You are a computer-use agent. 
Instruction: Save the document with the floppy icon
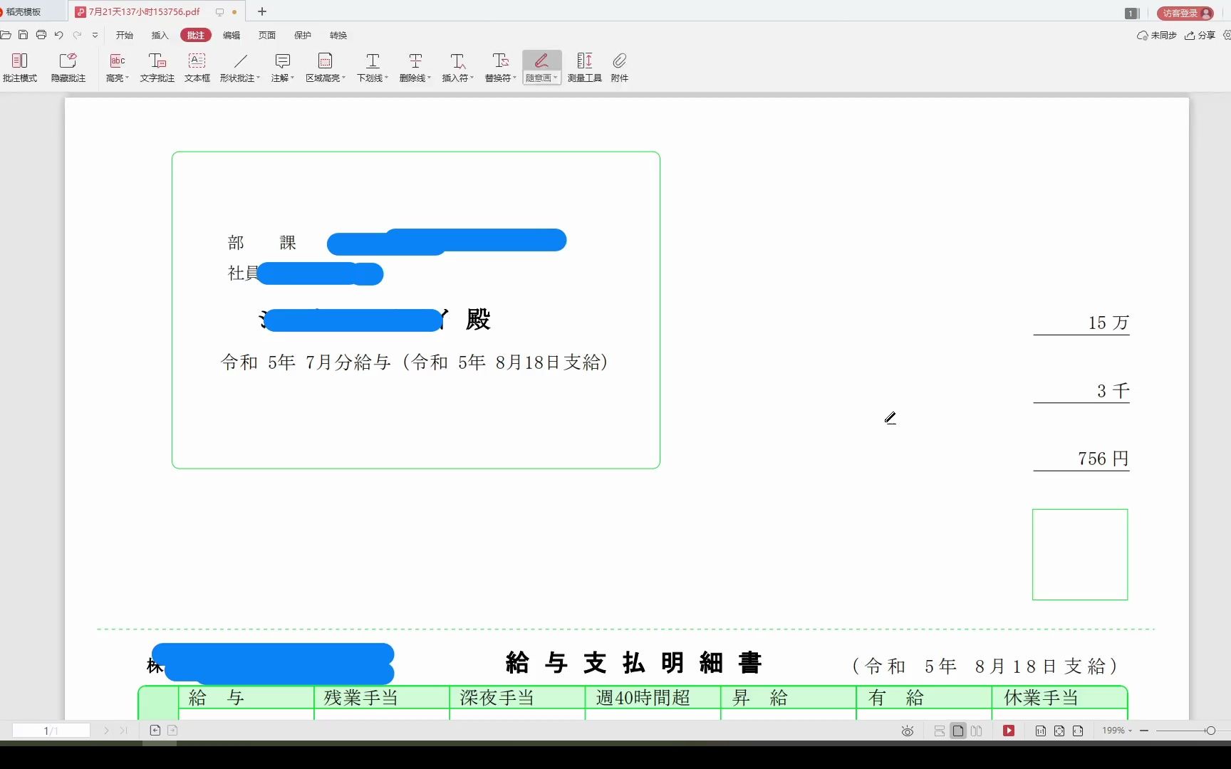23,35
